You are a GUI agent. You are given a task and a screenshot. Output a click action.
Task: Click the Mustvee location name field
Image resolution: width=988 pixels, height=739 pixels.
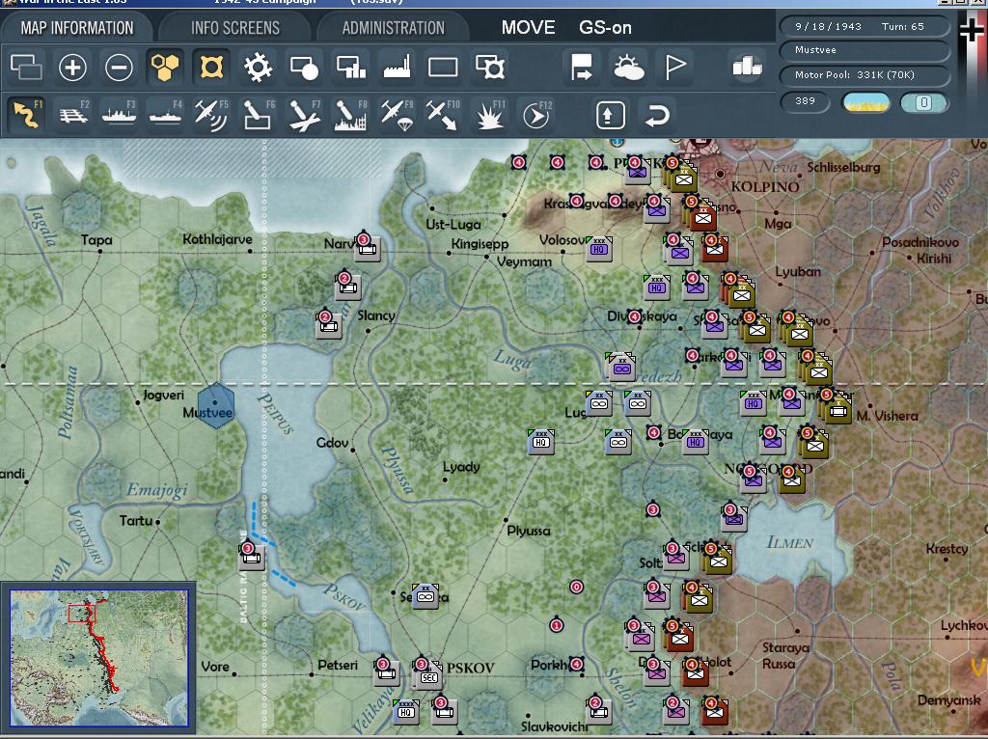click(x=864, y=50)
